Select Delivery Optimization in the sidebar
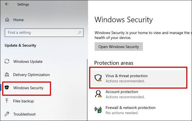Viewport: 192px width, 121px height. pos(31,75)
